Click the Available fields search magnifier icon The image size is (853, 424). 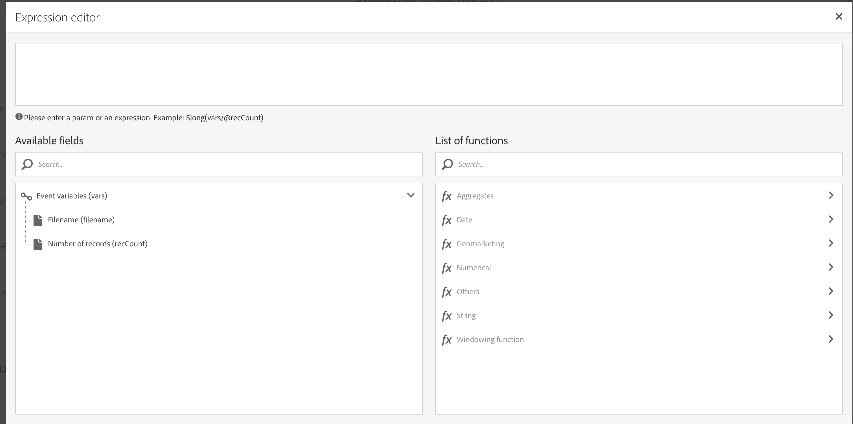point(27,164)
